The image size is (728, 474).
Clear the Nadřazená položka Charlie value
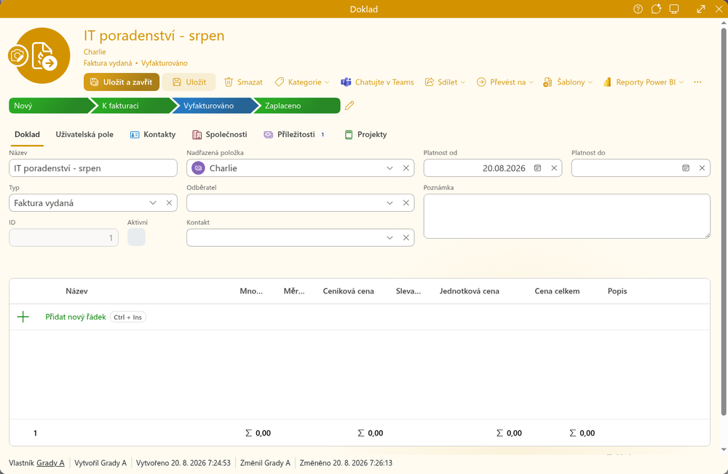point(405,168)
